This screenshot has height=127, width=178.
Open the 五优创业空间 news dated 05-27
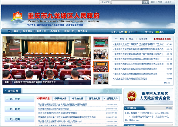(x=136, y=69)
